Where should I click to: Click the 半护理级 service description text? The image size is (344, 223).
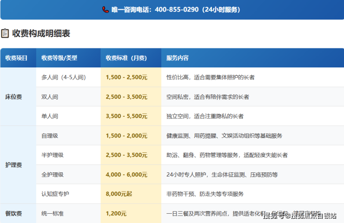point(227,155)
